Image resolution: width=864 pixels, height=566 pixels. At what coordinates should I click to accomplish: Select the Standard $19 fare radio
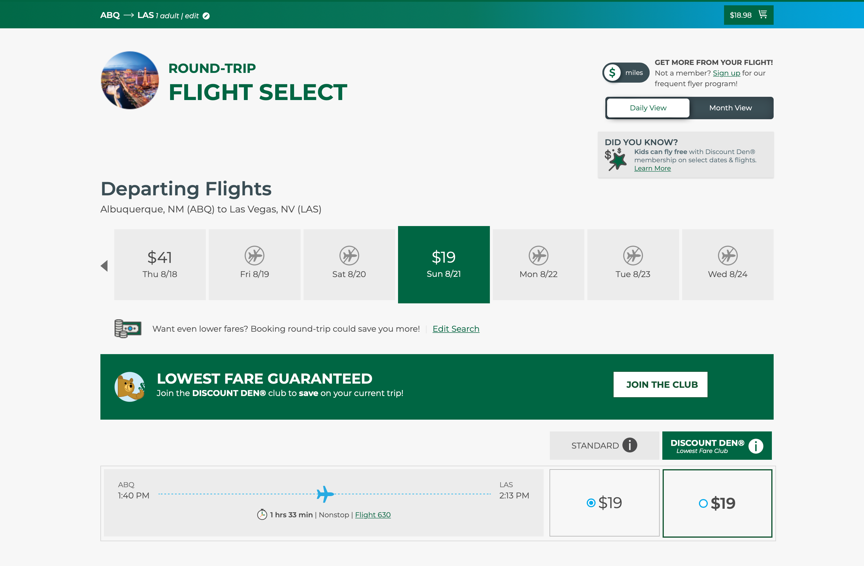(x=591, y=503)
